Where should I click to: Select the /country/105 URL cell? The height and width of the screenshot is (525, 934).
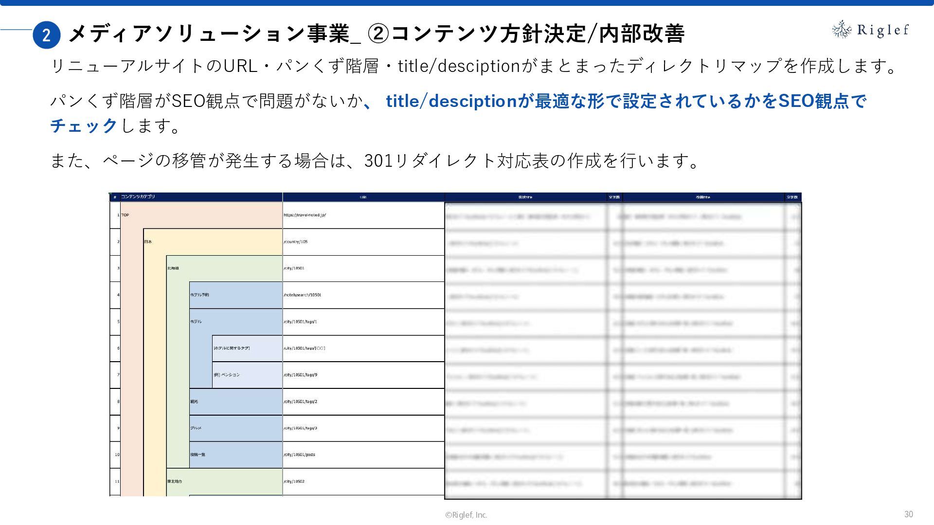point(296,242)
